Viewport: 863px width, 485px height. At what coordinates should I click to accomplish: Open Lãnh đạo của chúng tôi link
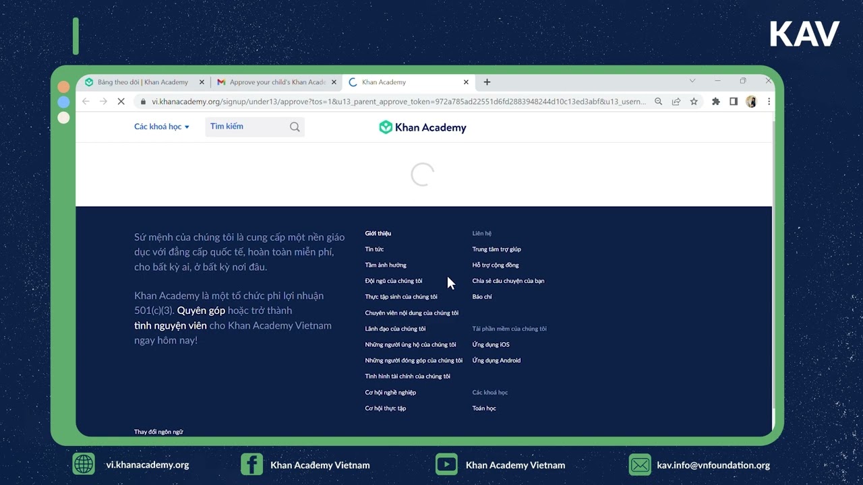pos(395,329)
